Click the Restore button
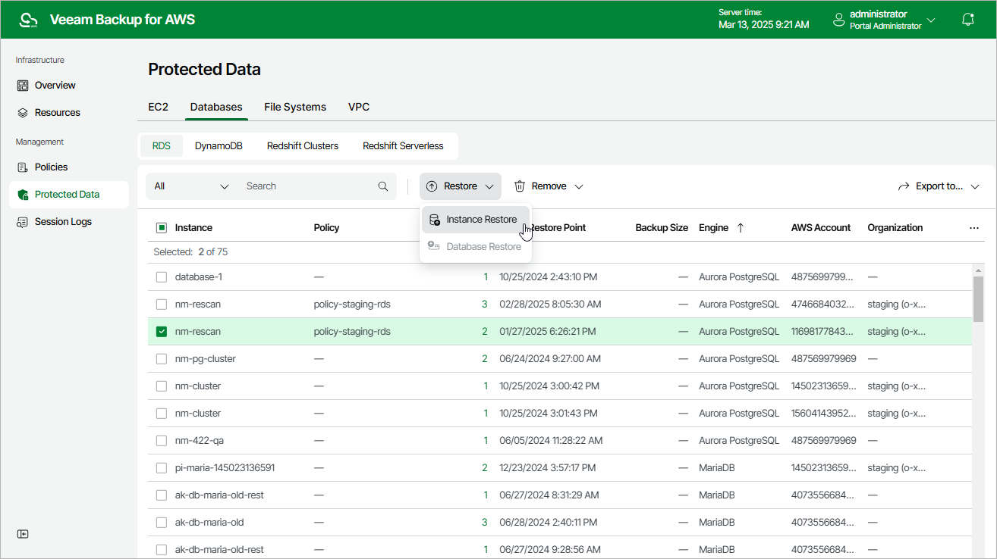The image size is (997, 559). click(x=460, y=186)
